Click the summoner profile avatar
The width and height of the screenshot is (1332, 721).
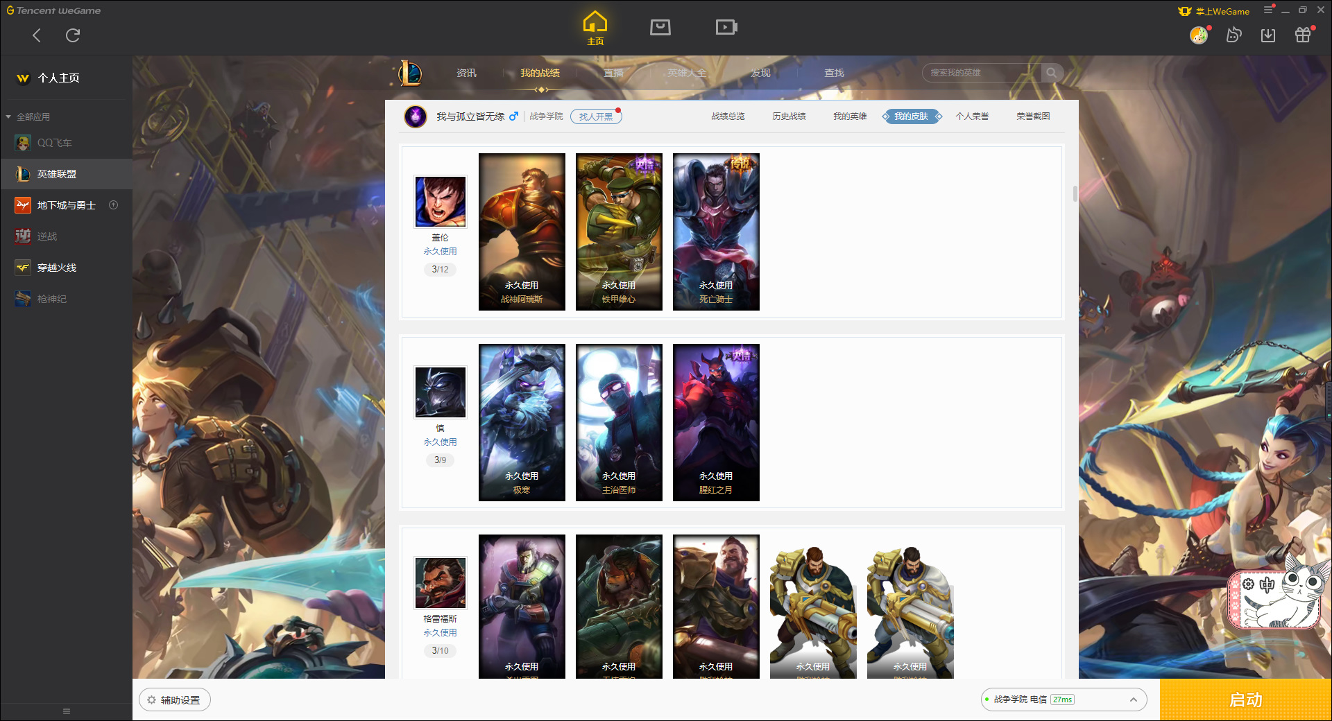click(x=416, y=116)
